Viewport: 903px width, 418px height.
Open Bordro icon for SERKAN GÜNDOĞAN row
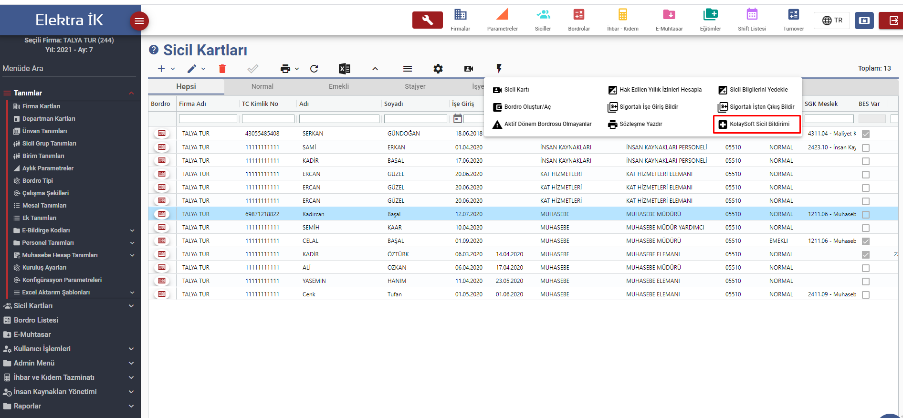162,134
